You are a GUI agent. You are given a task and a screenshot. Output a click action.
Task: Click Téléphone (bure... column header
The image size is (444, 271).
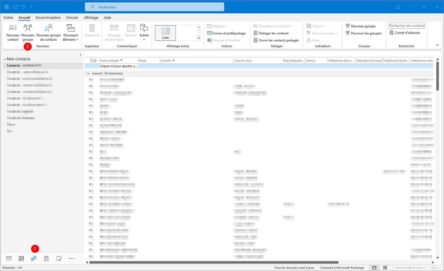point(341,61)
